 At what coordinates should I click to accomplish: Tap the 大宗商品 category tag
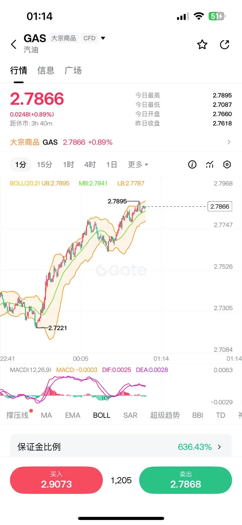(x=64, y=38)
